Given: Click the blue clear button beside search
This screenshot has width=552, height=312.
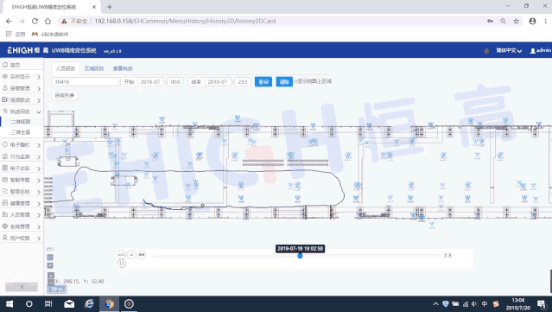Looking at the screenshot, I should (284, 82).
